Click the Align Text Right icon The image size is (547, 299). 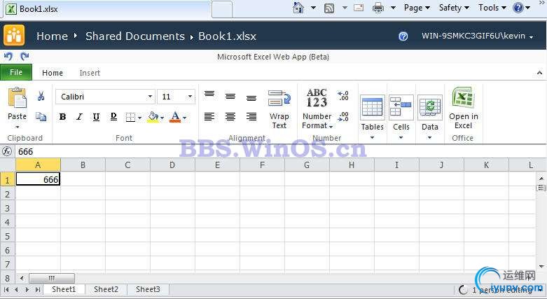click(x=251, y=116)
